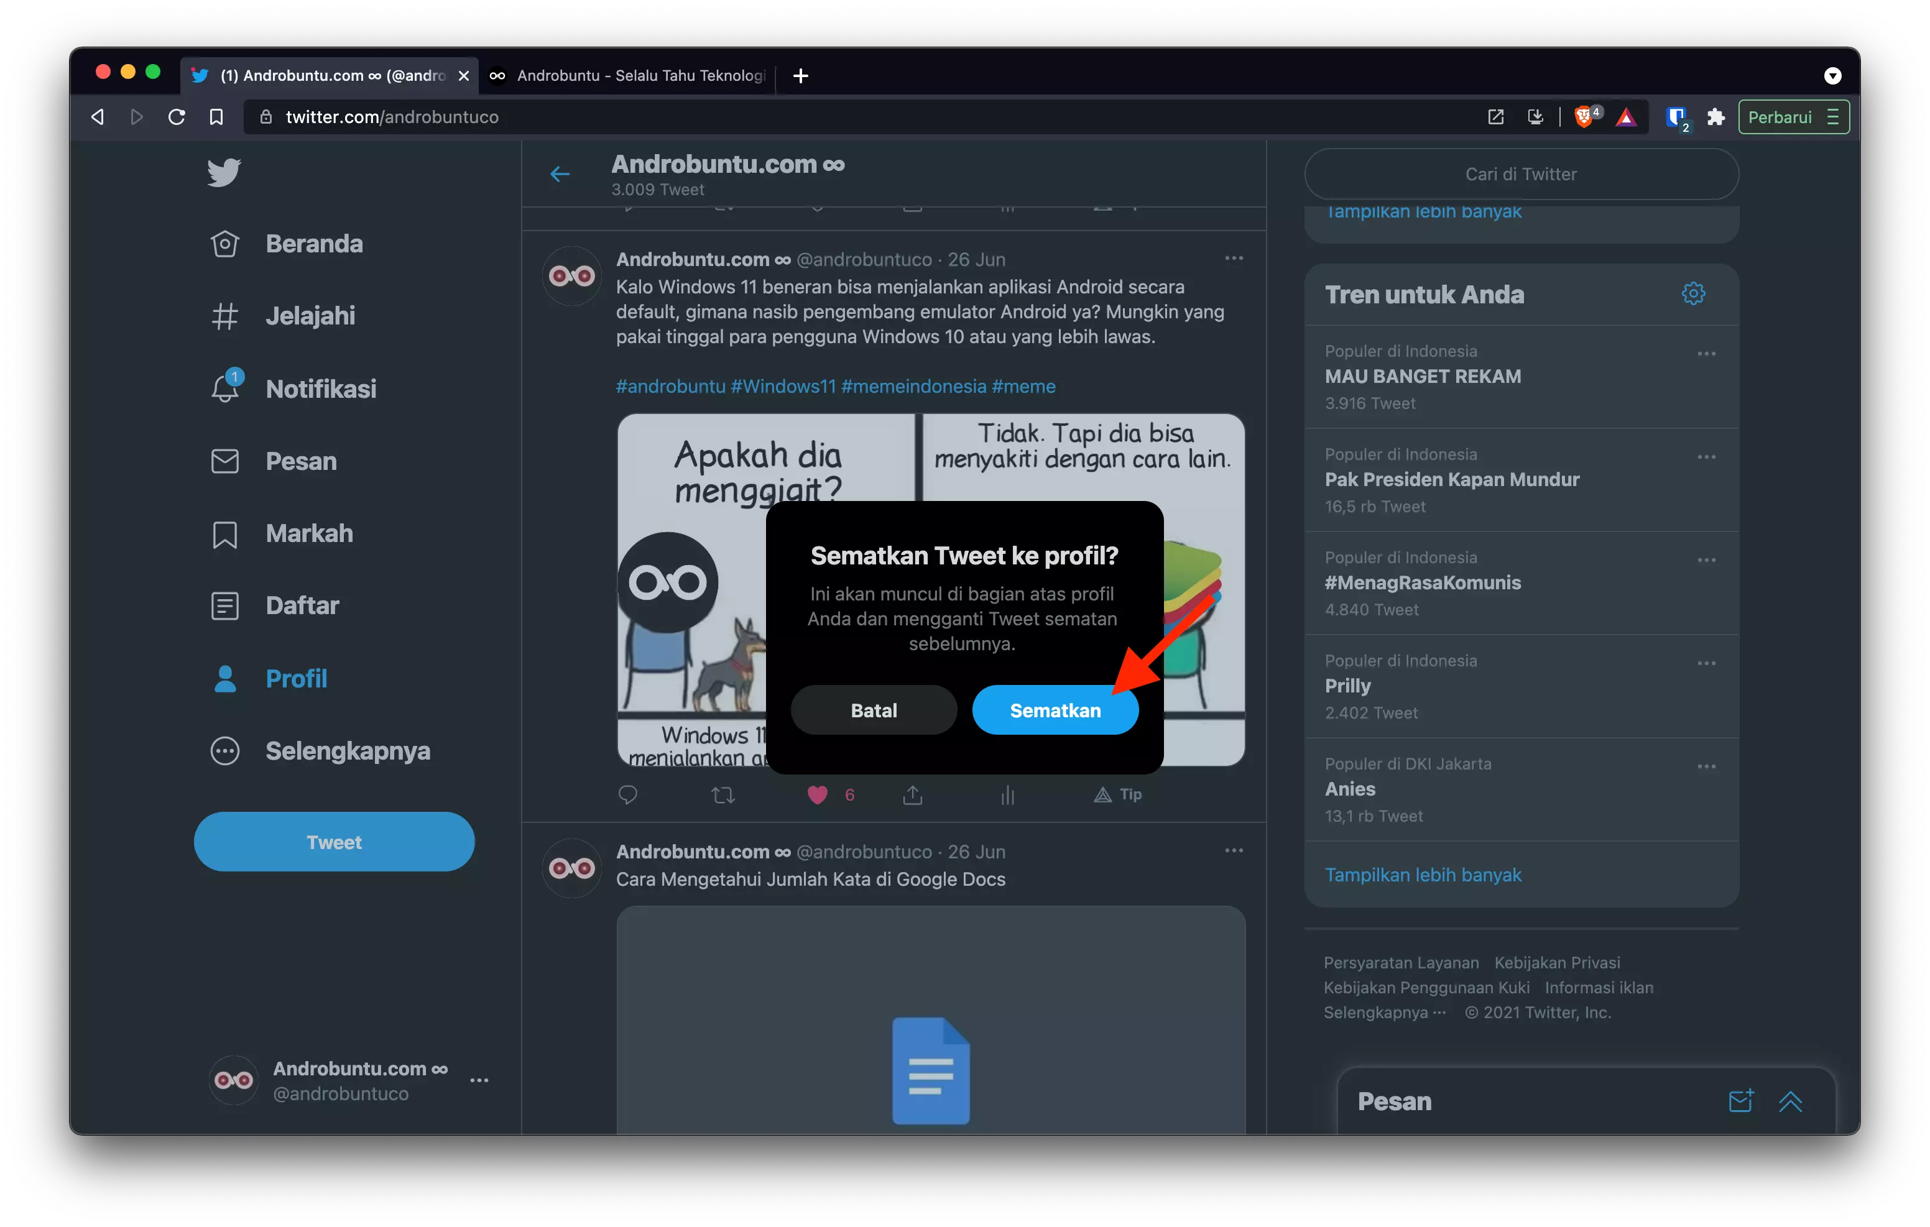Like the Windows 11 tweet heart icon

click(817, 794)
